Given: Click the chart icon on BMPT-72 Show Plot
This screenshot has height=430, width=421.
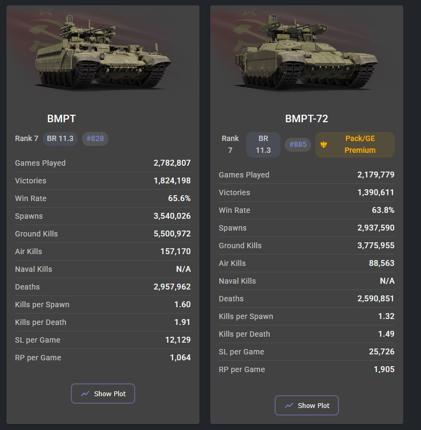Looking at the screenshot, I should [289, 405].
